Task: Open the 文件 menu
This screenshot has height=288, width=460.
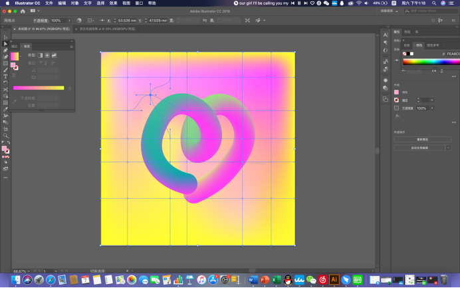Action: (49, 3)
